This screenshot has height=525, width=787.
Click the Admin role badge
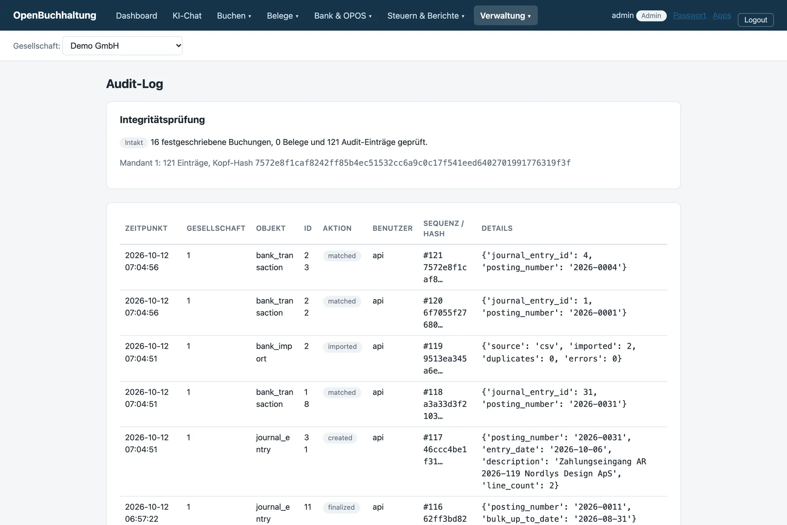click(x=651, y=16)
